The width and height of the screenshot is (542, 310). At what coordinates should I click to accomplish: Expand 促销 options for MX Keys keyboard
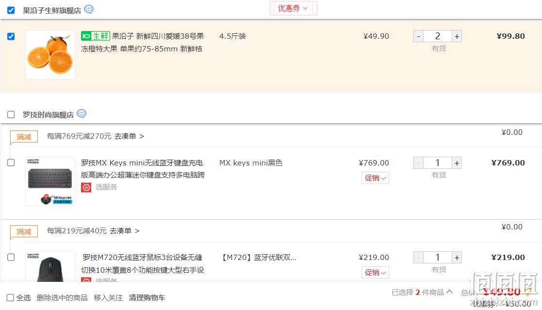[375, 178]
